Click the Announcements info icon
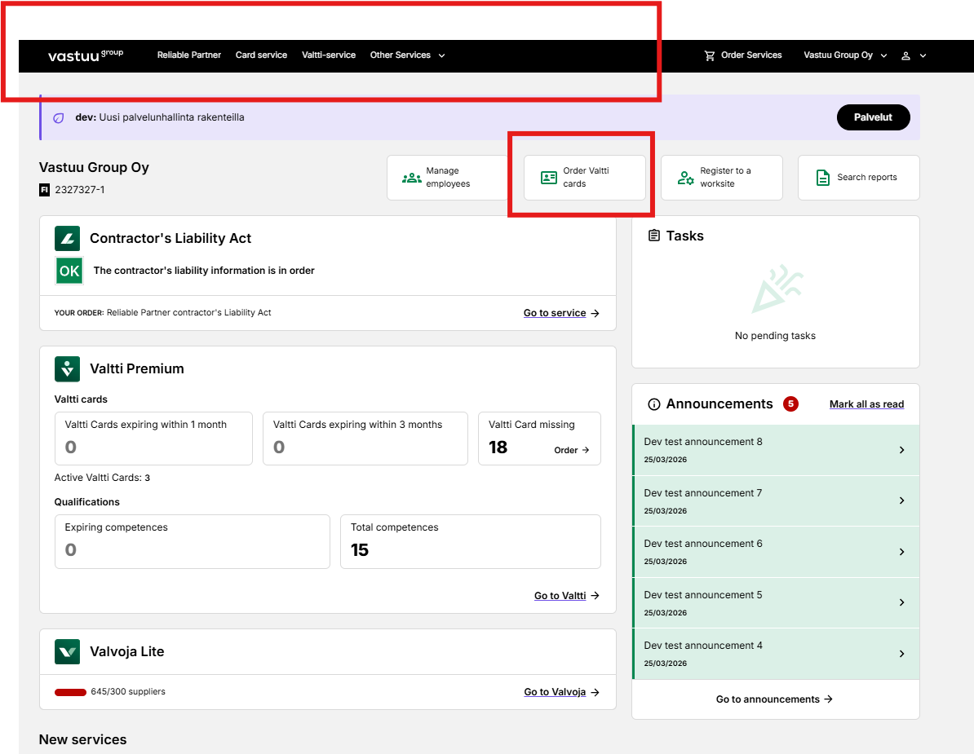This screenshot has height=754, width=974. pos(654,404)
